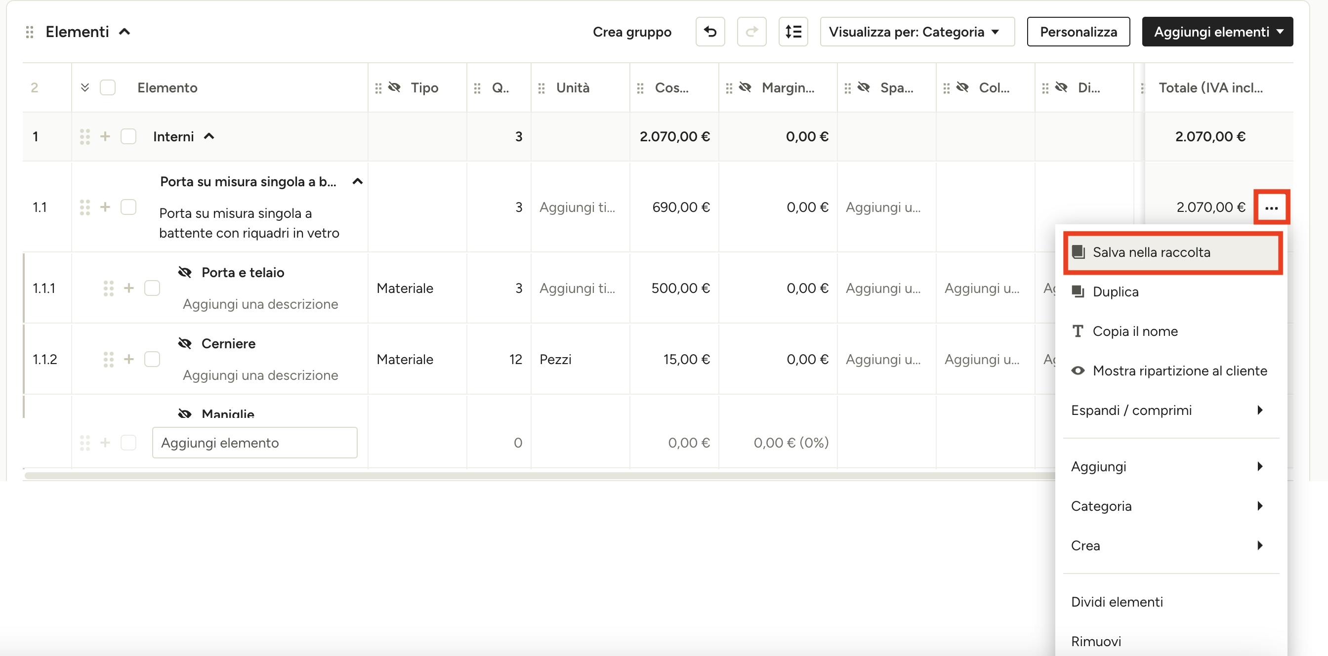Click hidden-eye icon on Tipo column
Image resolution: width=1328 pixels, height=656 pixels.
pyautogui.click(x=394, y=87)
